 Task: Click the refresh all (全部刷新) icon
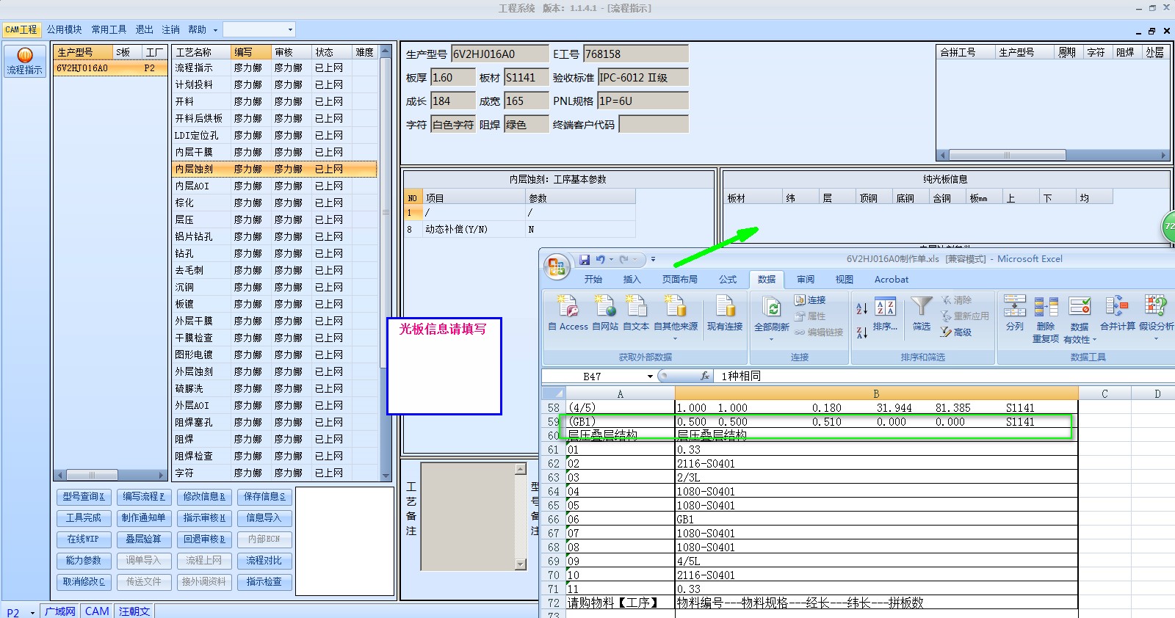771,307
